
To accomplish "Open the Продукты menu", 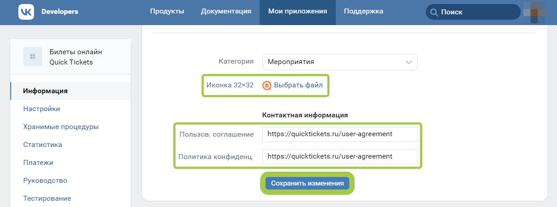I will [167, 12].
